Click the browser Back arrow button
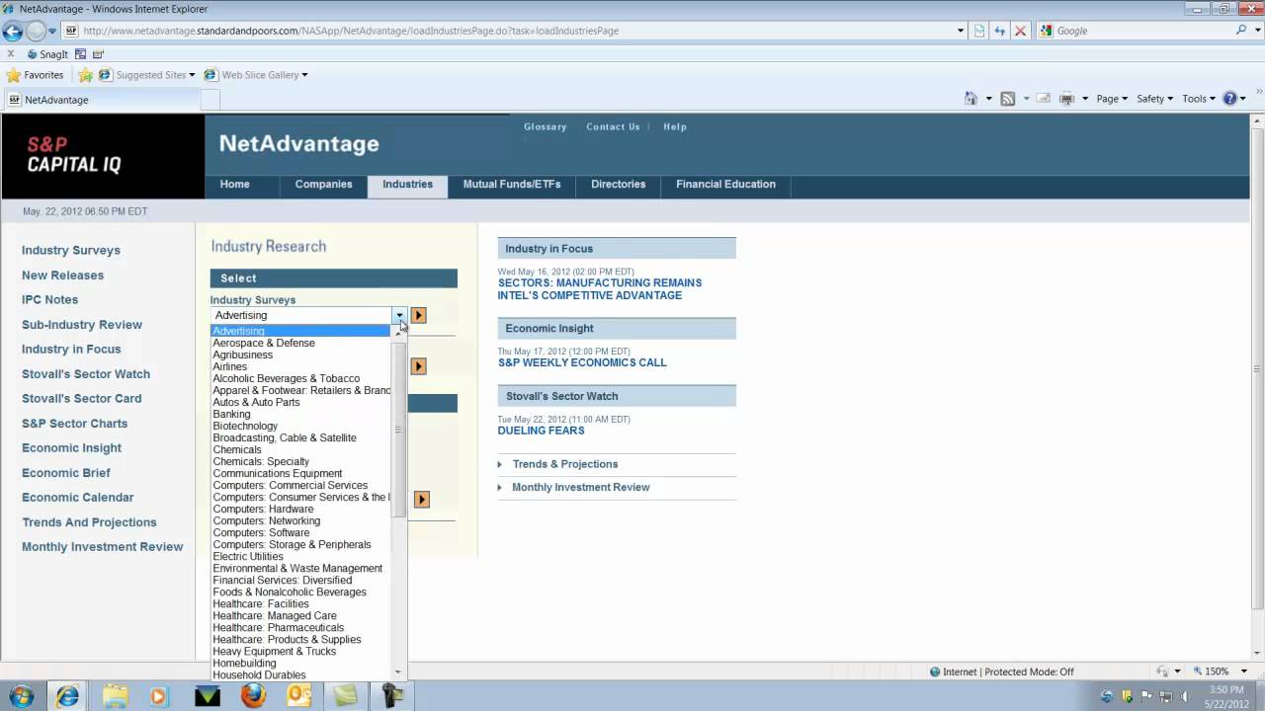 coord(13,31)
